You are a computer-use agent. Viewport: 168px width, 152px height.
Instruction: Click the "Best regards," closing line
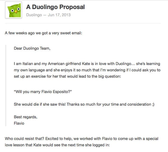tap(25, 117)
